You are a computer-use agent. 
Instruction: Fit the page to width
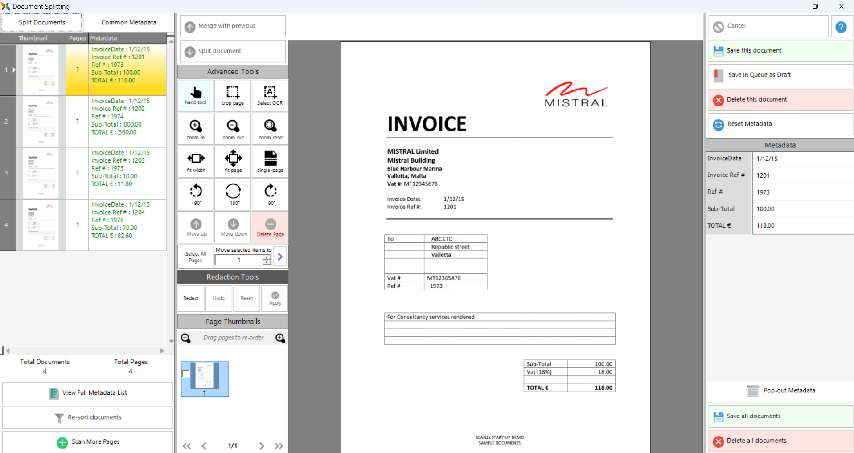click(196, 162)
